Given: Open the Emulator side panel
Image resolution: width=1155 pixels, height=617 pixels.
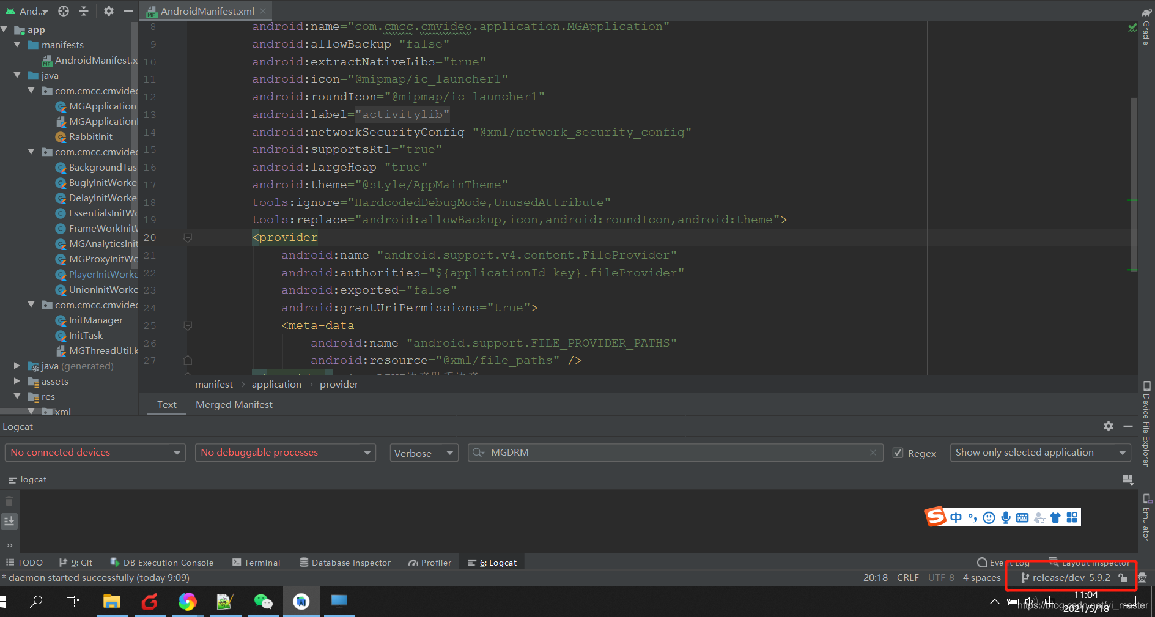Looking at the screenshot, I should 1146,517.
